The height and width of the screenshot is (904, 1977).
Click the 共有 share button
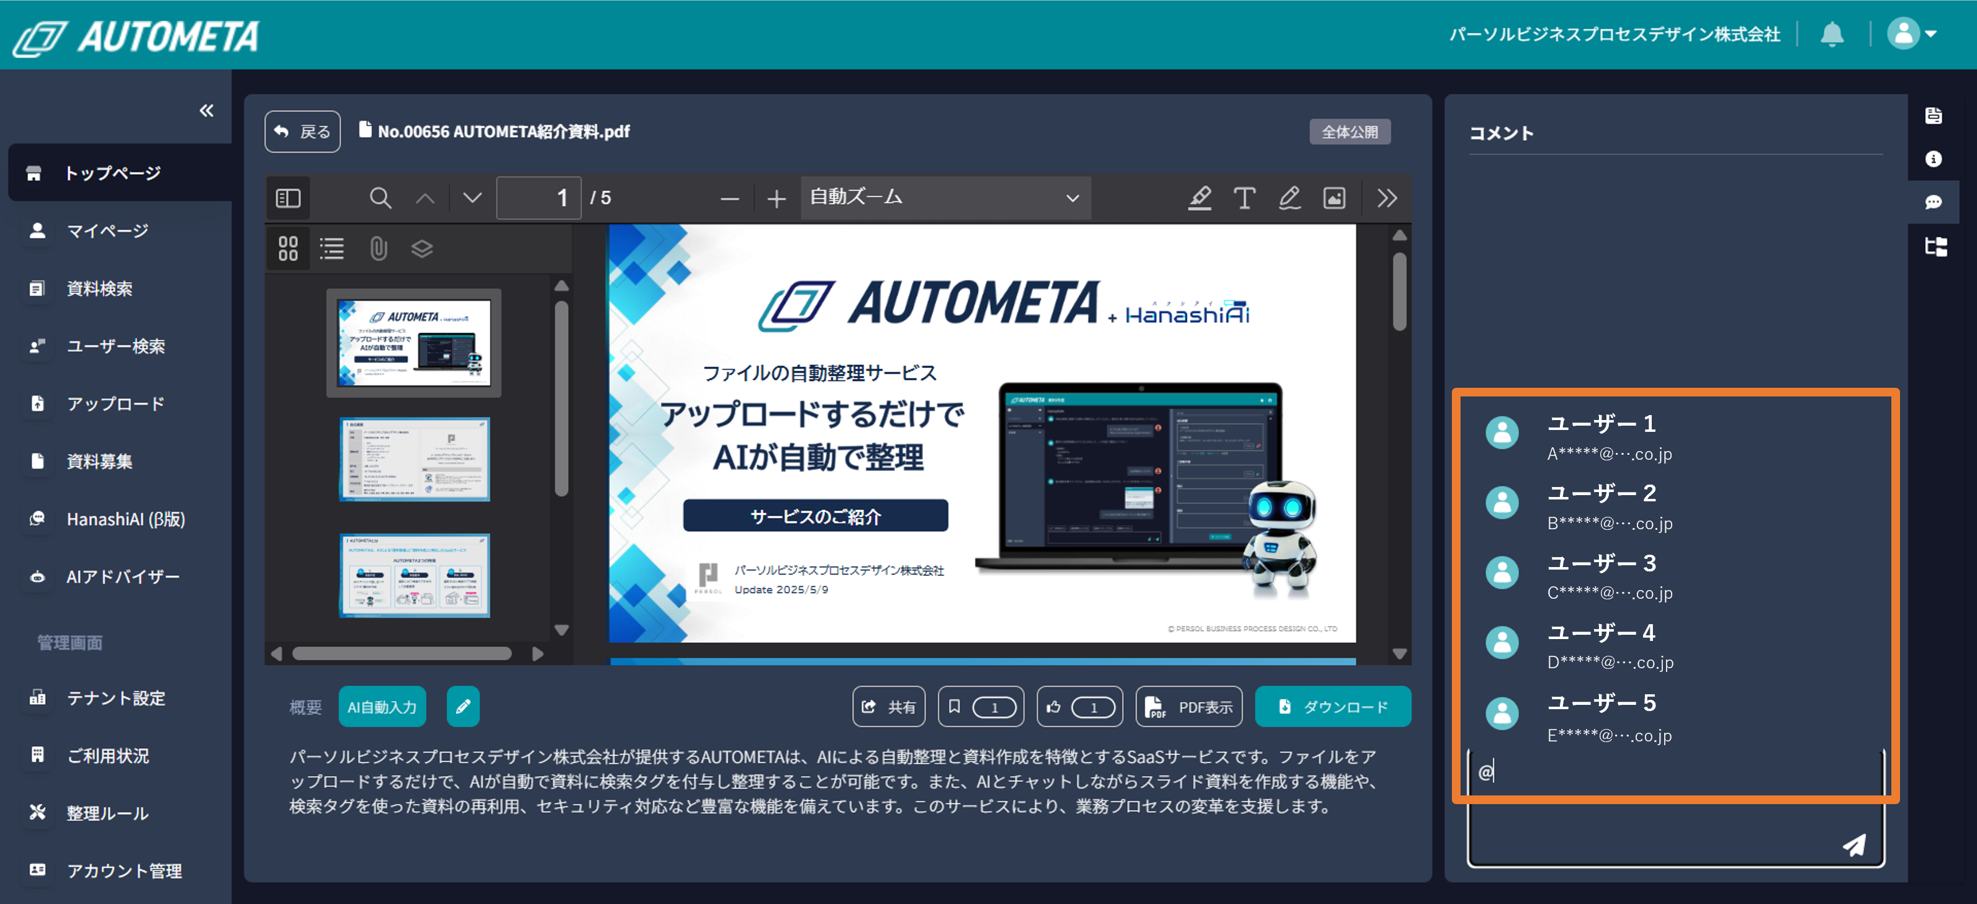[x=888, y=706]
